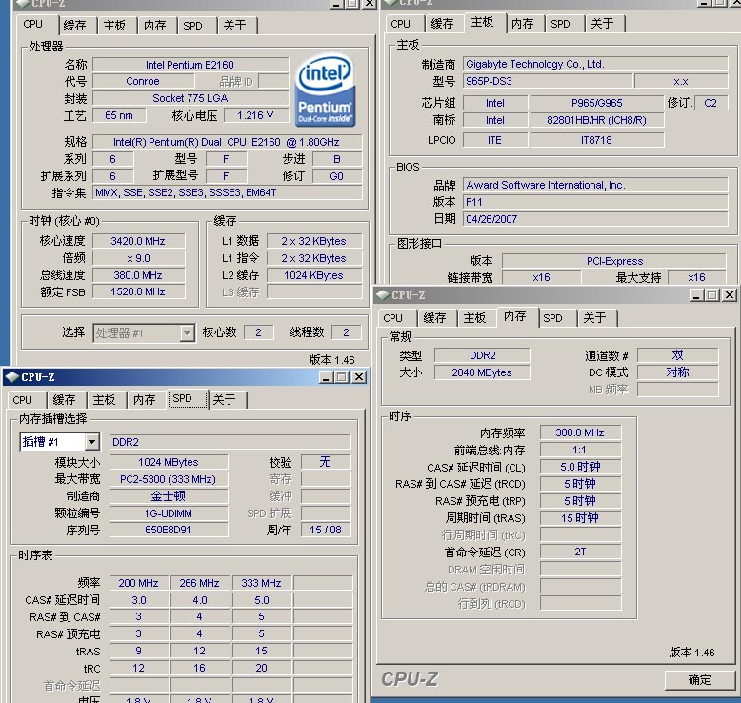Open the SPD tab in the CPU window
The image size is (741, 703).
[192, 25]
